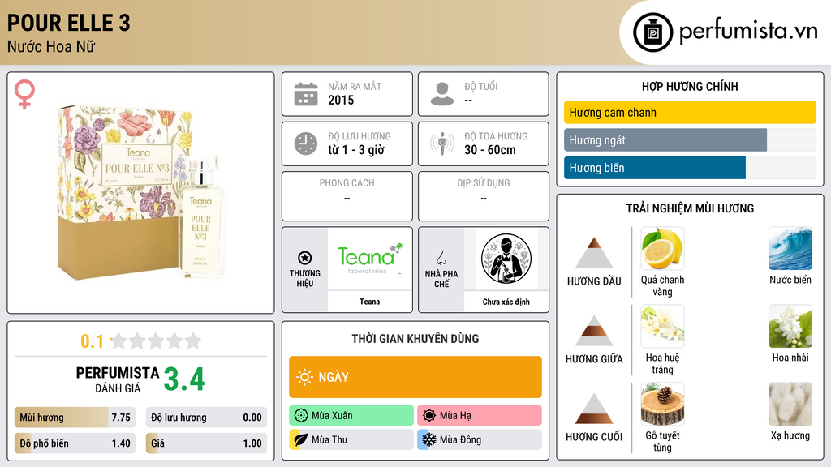Click the lemon image for Quả chanh vàng
This screenshot has height=467, width=831.
[x=662, y=248]
